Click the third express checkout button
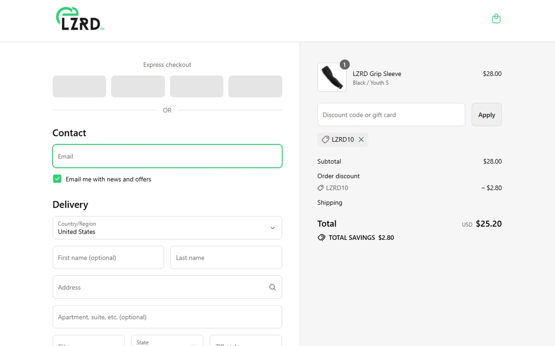 (x=196, y=87)
